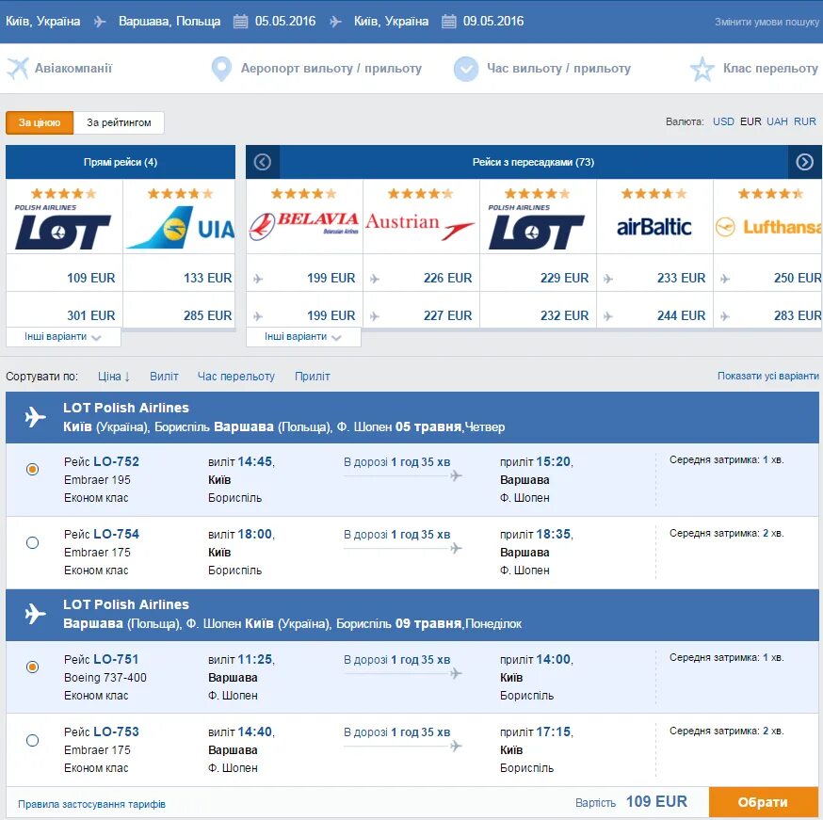Select the Lufthansa airline logo
The height and width of the screenshot is (820, 823).
(767, 227)
